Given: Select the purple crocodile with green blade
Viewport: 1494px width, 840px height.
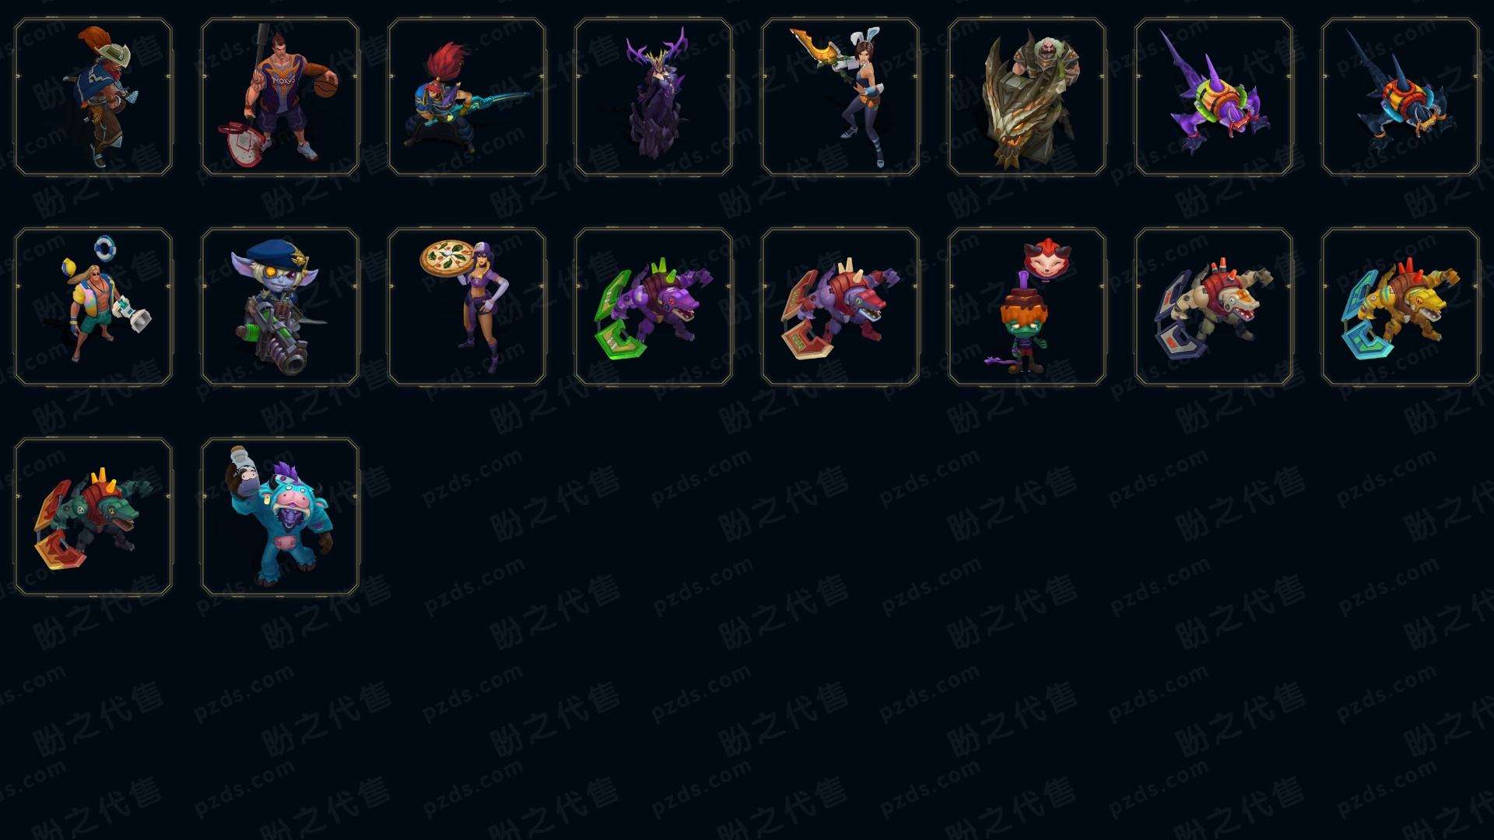Looking at the screenshot, I should [x=654, y=306].
